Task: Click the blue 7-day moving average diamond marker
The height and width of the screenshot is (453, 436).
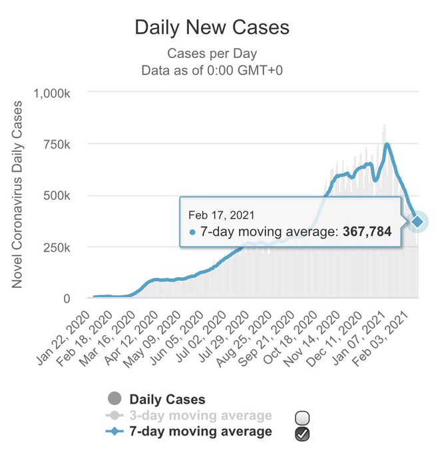Action: pos(114,432)
